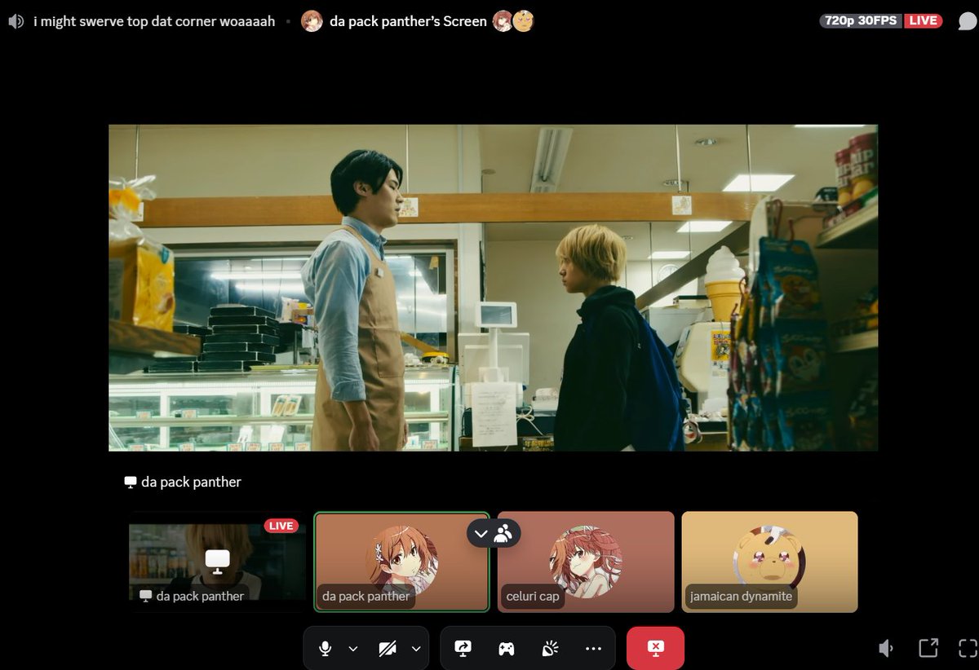Select da pack panther live stream tile
Image resolution: width=979 pixels, height=670 pixels.
(x=217, y=562)
